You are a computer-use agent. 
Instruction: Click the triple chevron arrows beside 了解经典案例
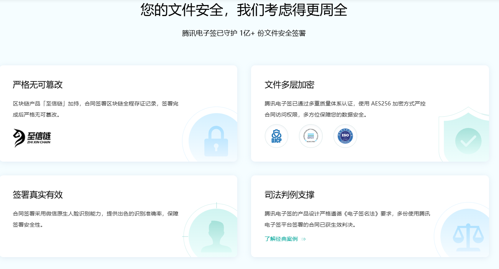coord(302,239)
